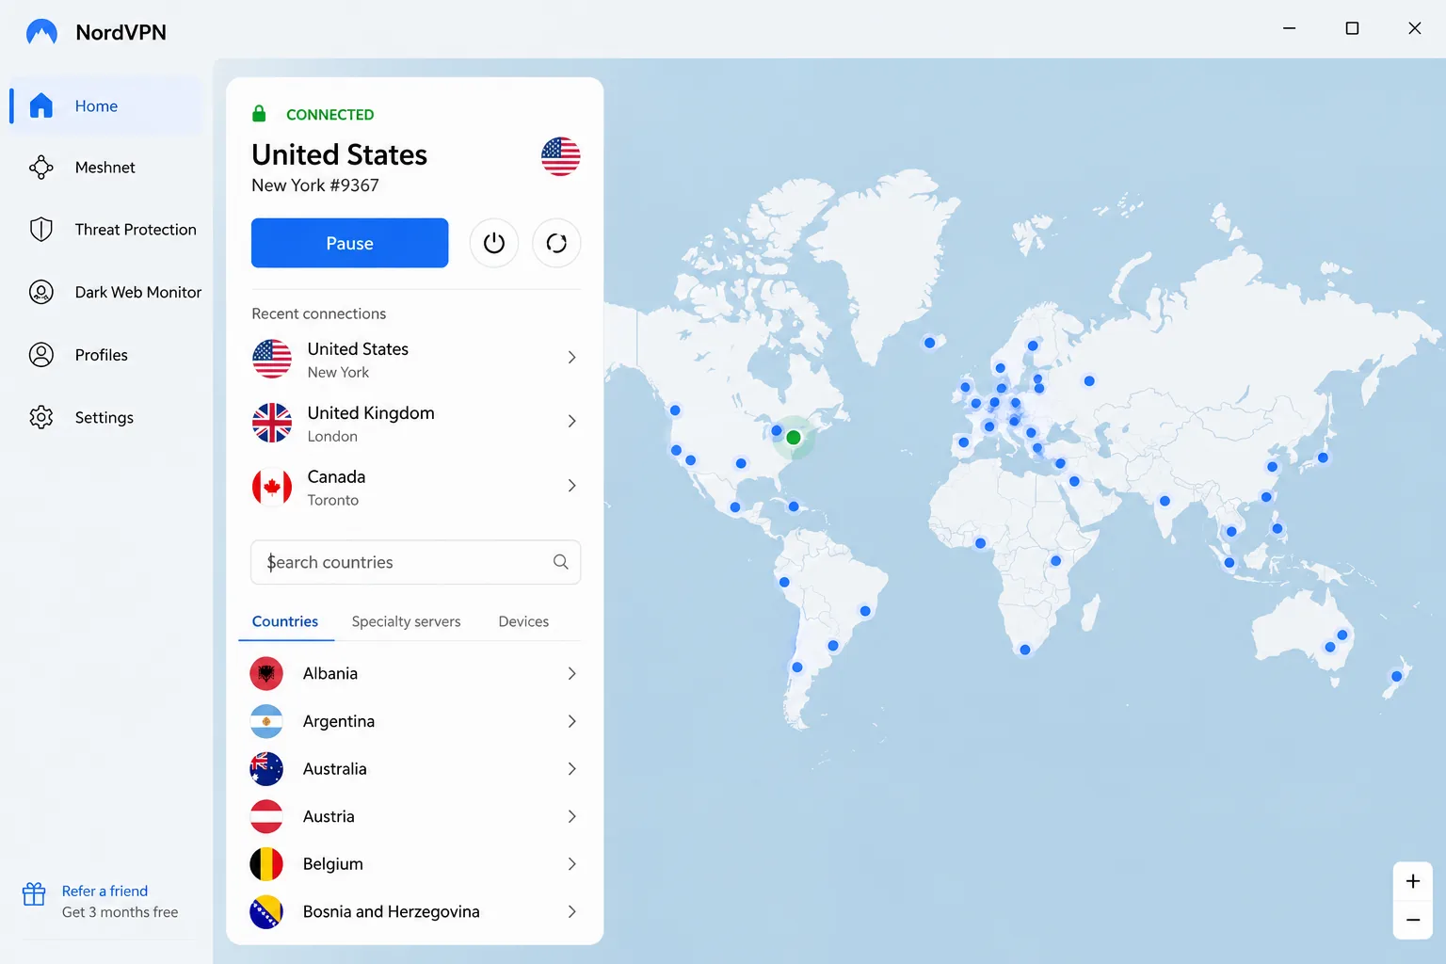The height and width of the screenshot is (964, 1446).
Task: Select United Kingdom London recent connection
Action: pyautogui.click(x=414, y=423)
